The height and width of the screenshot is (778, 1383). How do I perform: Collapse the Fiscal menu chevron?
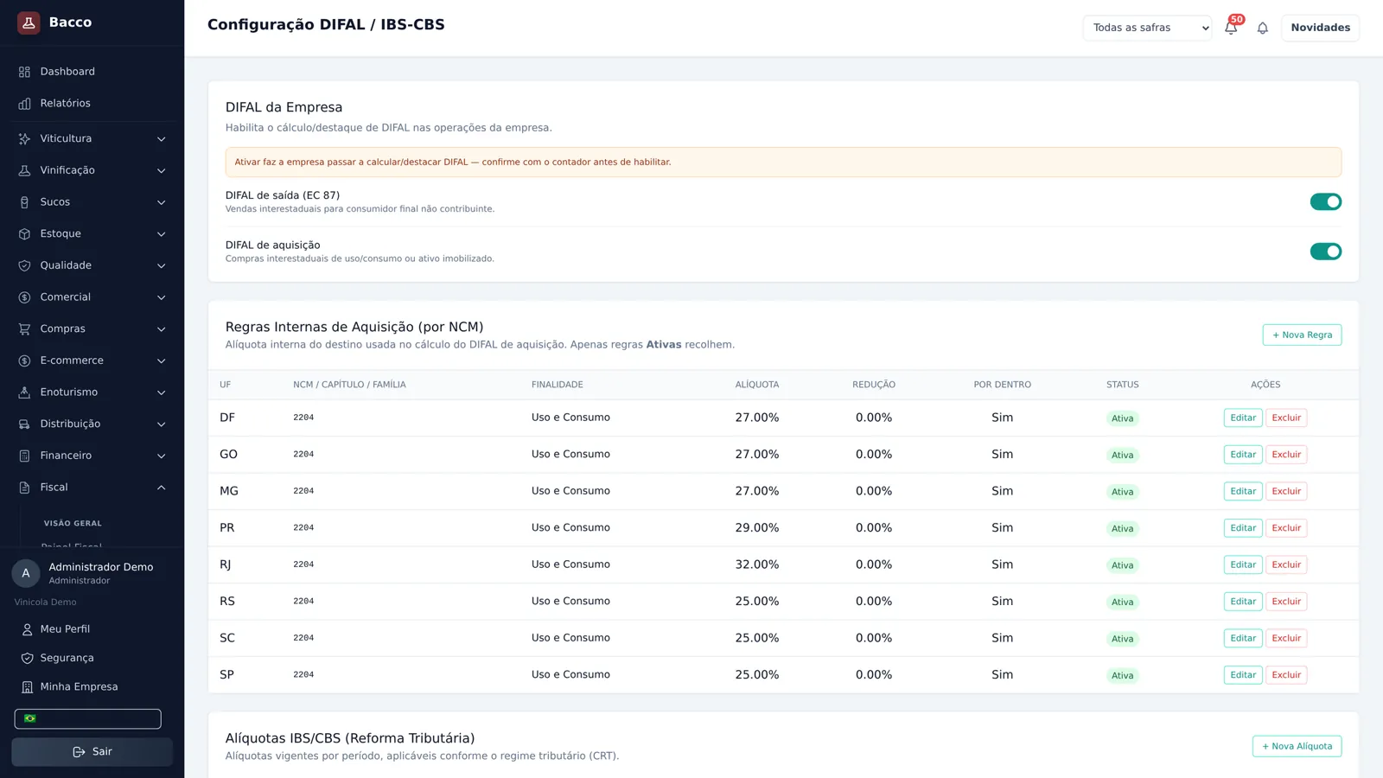pyautogui.click(x=161, y=488)
